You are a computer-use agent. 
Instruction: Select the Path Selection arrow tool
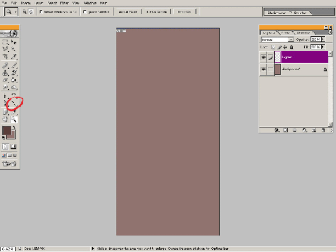point(5,96)
